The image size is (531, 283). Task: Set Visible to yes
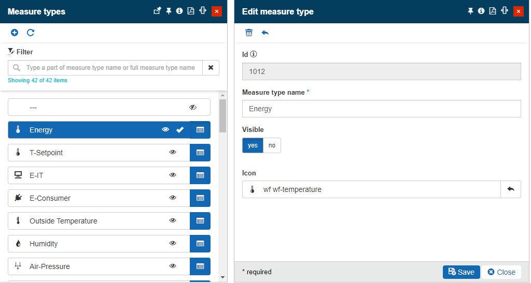coord(253,145)
